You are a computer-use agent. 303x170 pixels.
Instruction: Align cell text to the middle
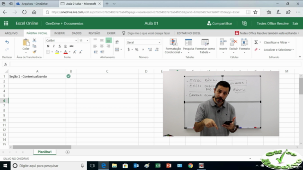[102, 40]
